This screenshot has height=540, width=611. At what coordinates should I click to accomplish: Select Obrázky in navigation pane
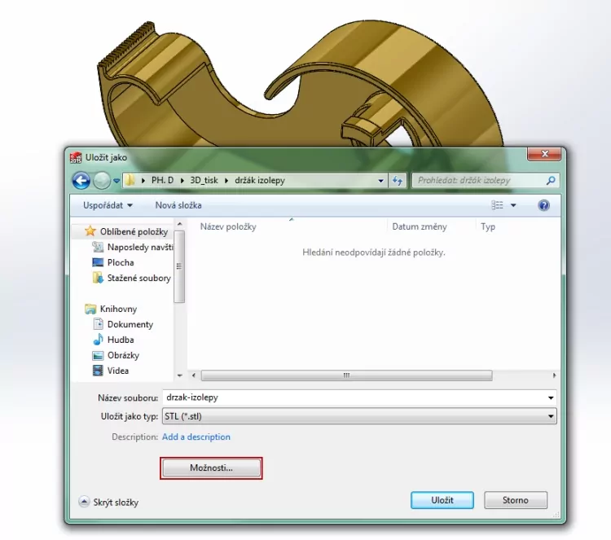pyautogui.click(x=123, y=355)
